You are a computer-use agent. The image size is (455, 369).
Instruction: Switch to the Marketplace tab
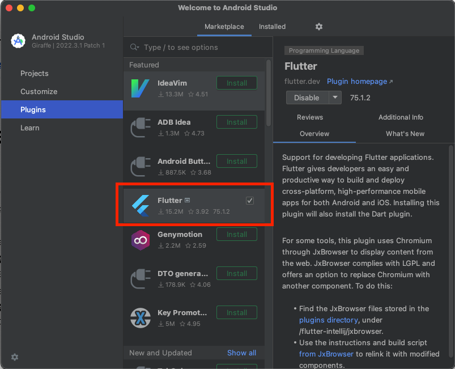pyautogui.click(x=224, y=27)
